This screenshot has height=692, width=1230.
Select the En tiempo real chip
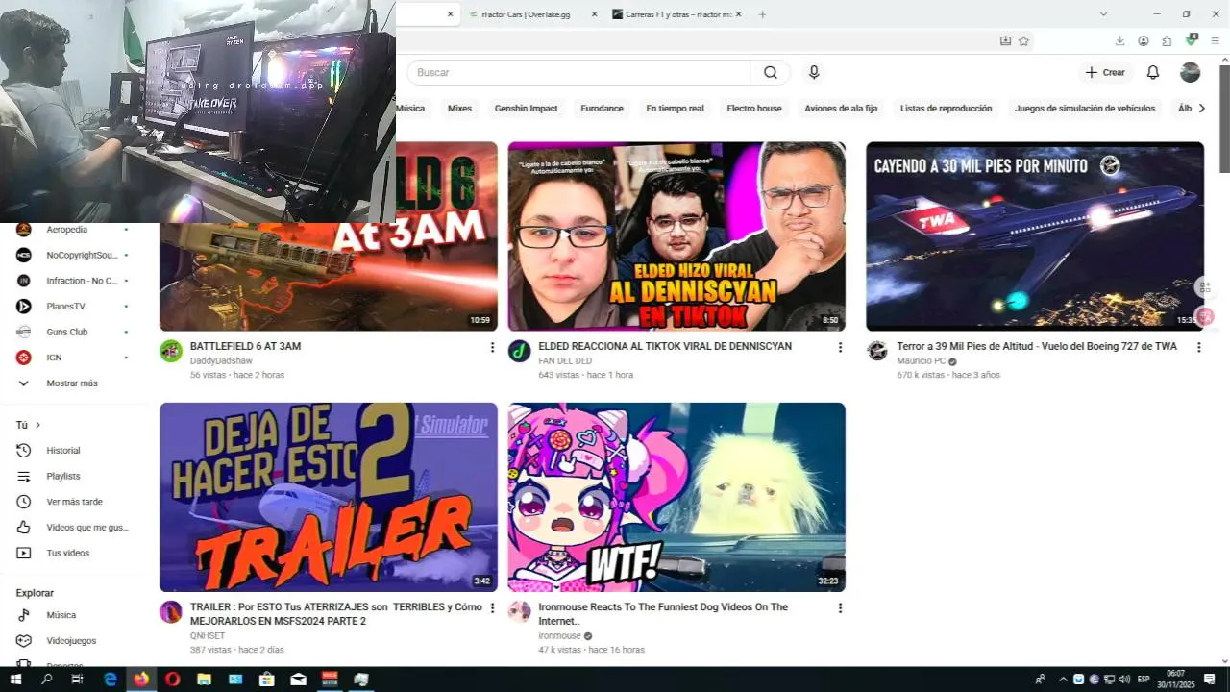[x=675, y=109]
